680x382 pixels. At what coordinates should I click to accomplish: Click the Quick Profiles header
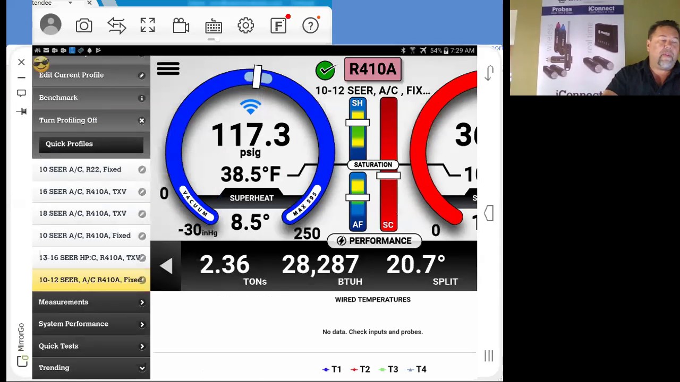click(x=91, y=144)
